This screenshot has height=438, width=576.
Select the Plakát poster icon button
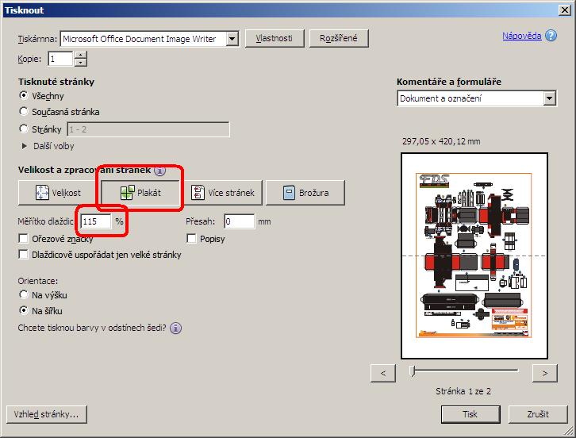(140, 193)
